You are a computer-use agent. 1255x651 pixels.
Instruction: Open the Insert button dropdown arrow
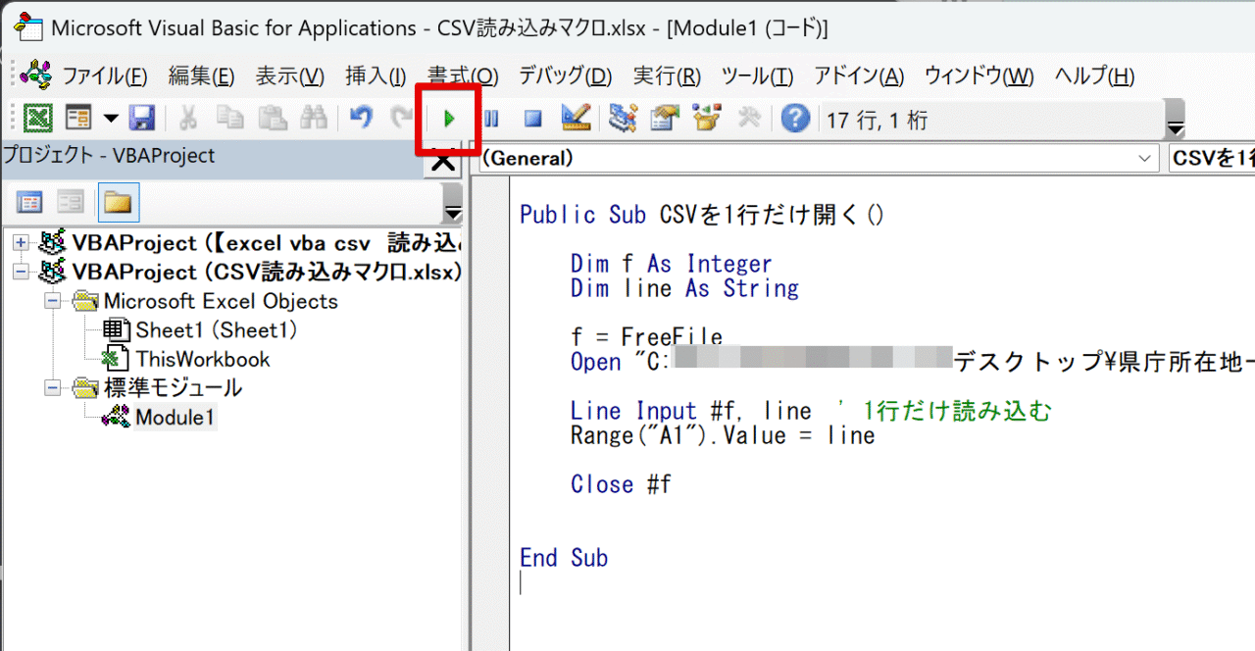click(x=110, y=118)
